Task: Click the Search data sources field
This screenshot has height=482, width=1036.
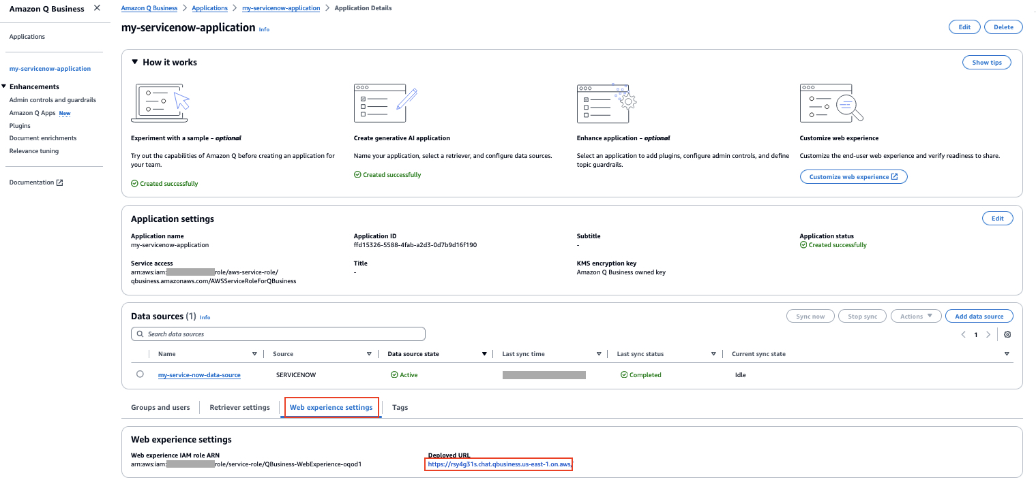Action: [278, 334]
